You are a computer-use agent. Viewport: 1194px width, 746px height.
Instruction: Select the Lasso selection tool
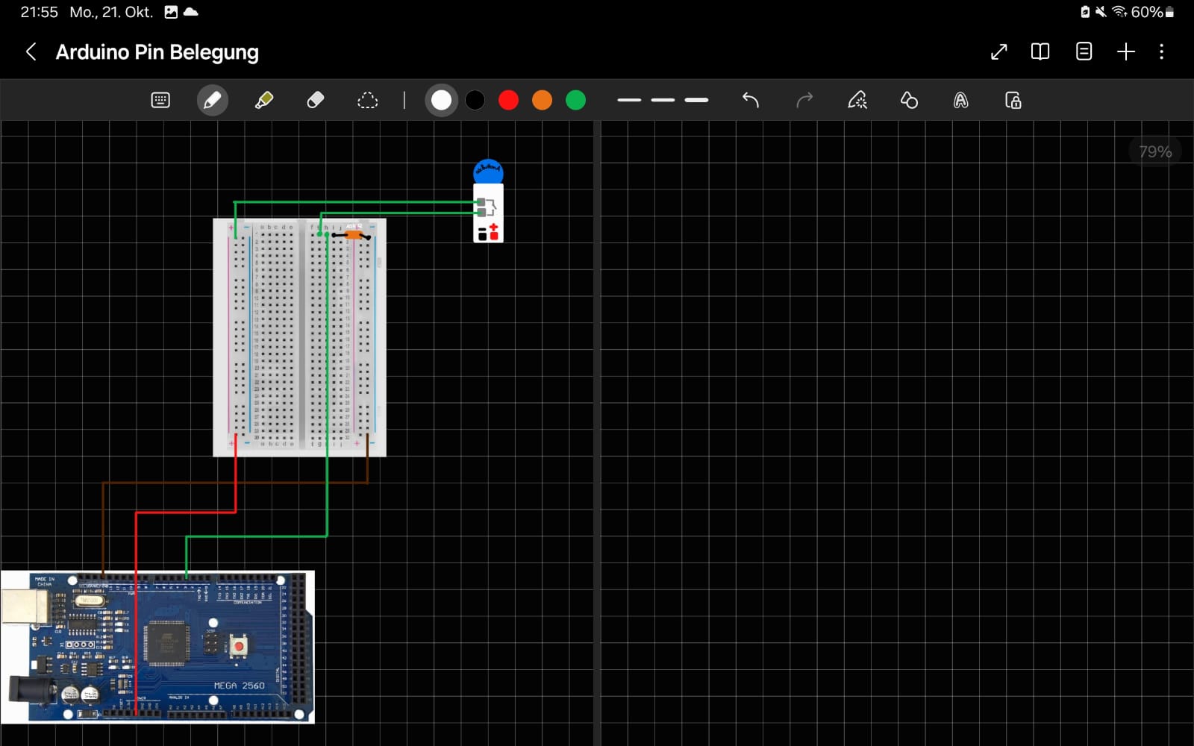tap(367, 100)
